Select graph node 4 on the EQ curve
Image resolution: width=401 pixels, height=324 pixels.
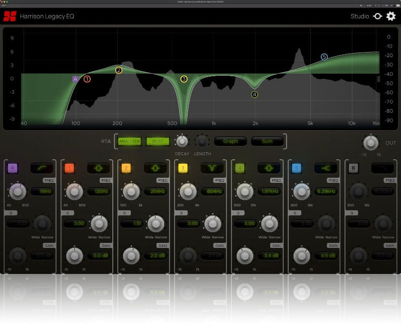pos(255,95)
